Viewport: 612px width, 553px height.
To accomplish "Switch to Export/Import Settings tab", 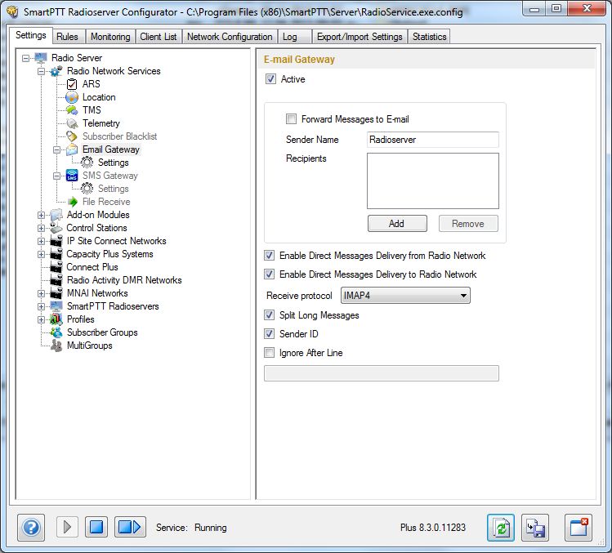I will pos(360,37).
